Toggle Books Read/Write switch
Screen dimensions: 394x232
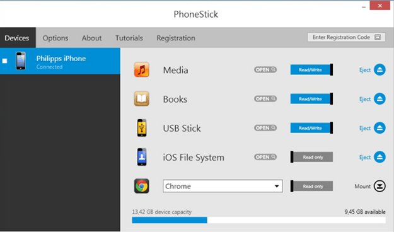pos(311,99)
